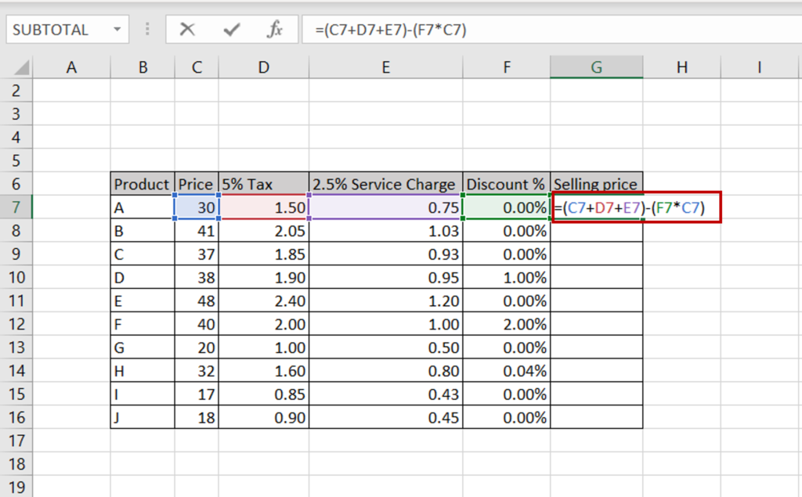Click discount cell showing 1.00%
This screenshot has width=802, height=497.
(x=507, y=278)
